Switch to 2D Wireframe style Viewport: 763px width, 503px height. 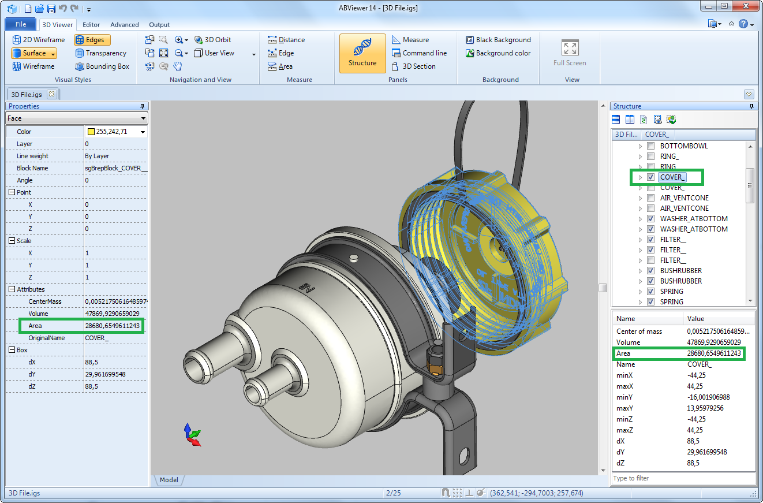click(38, 40)
